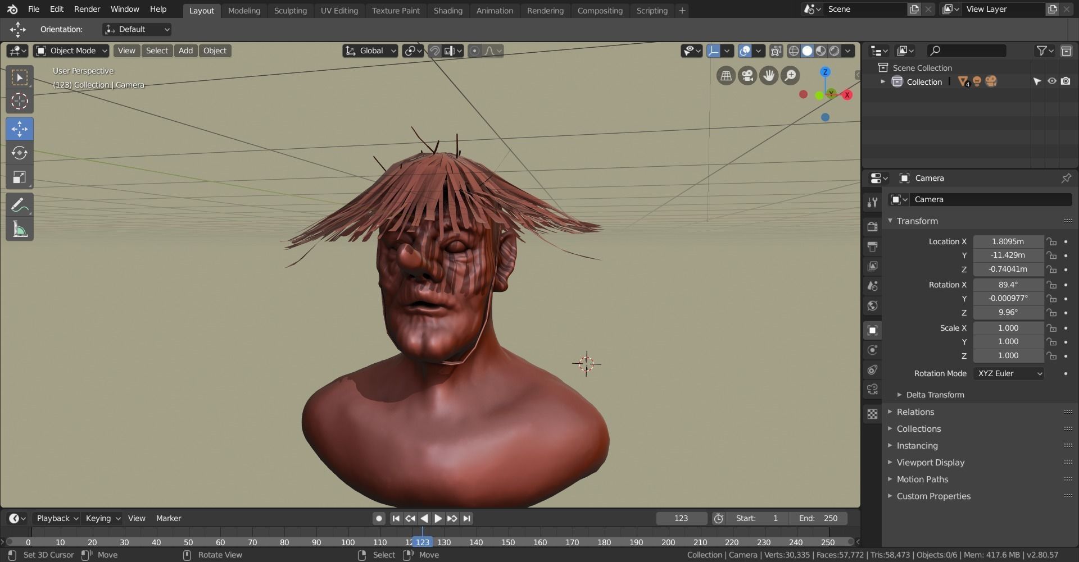This screenshot has height=562, width=1079.
Task: Expand the Relations panel
Action: tap(915, 412)
